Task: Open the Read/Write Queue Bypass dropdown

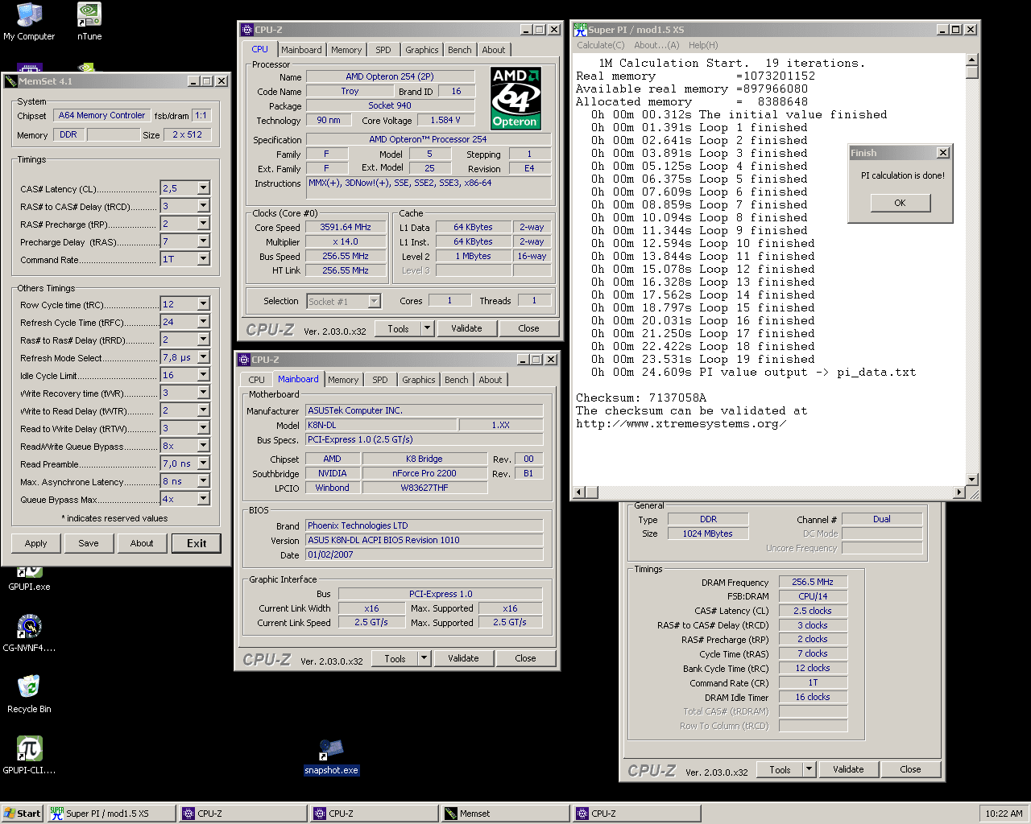Action: point(203,446)
